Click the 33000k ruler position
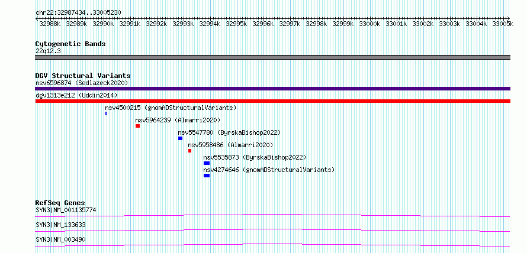Screen dimensions: 527x253 369,24
